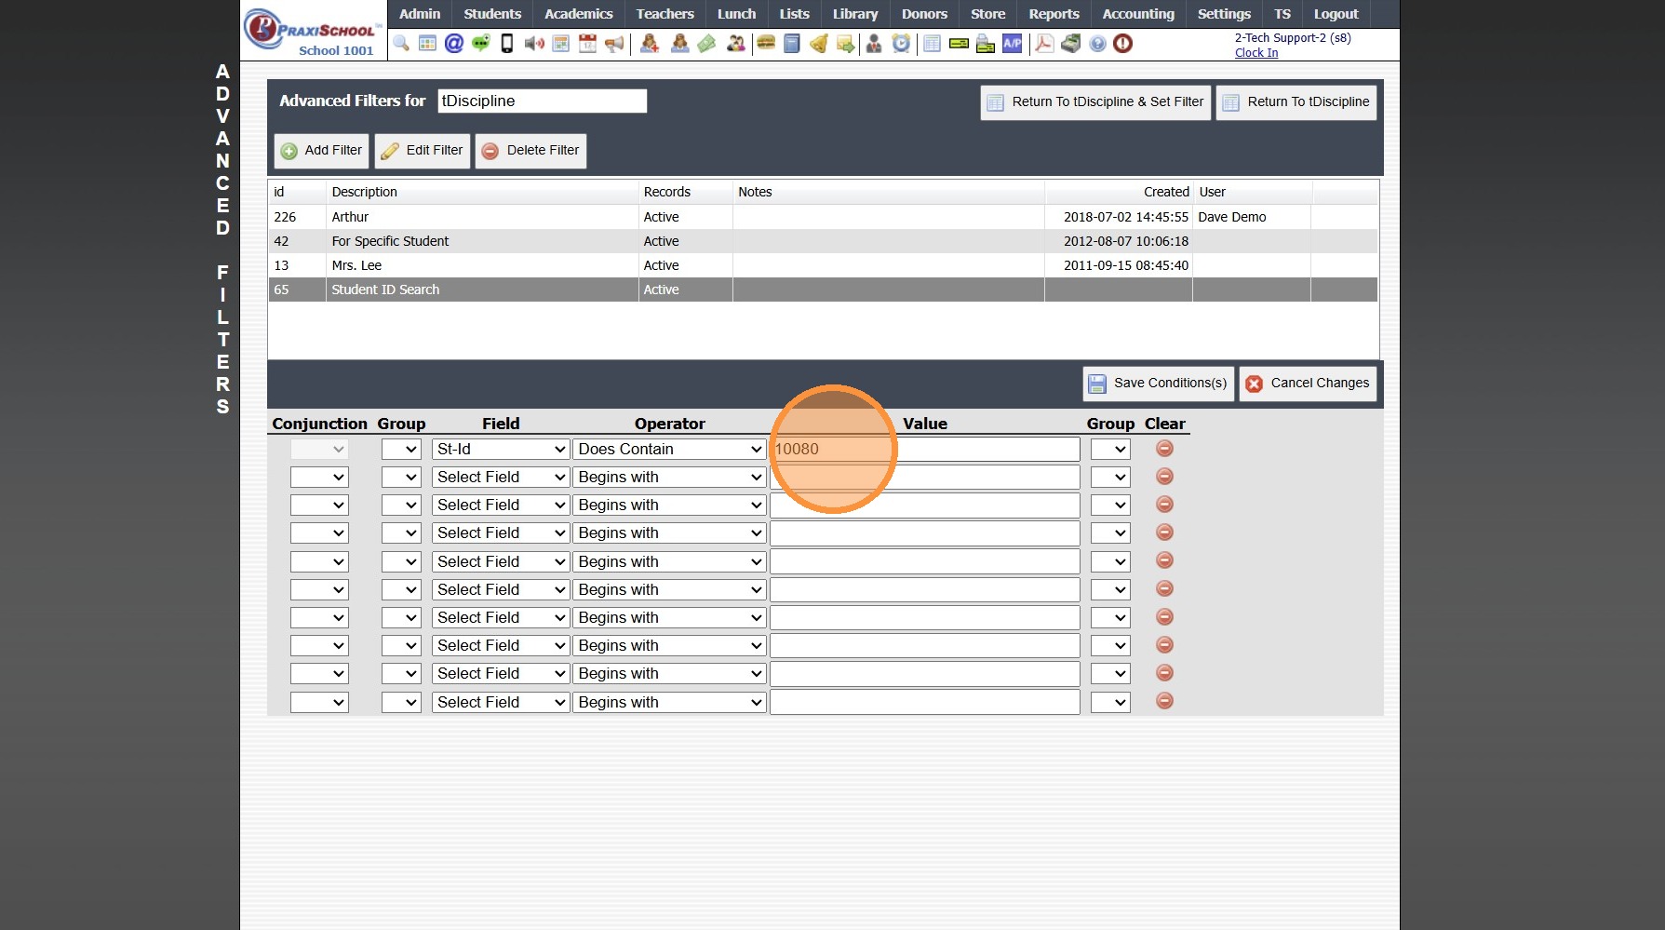Click the hamburger lunch icon
This screenshot has height=930, width=1665.
pos(766,44)
